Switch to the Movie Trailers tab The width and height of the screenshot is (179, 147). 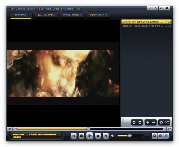72,15
